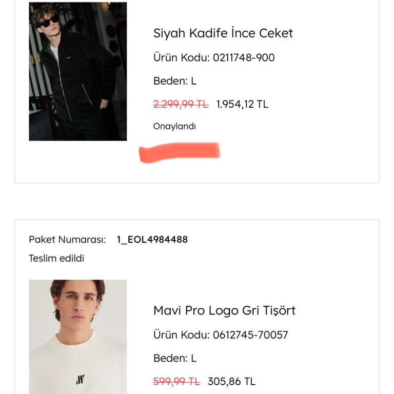Click the crossed-out 2.299,99 TL price
Image resolution: width=394 pixels, height=394 pixels.
click(181, 104)
